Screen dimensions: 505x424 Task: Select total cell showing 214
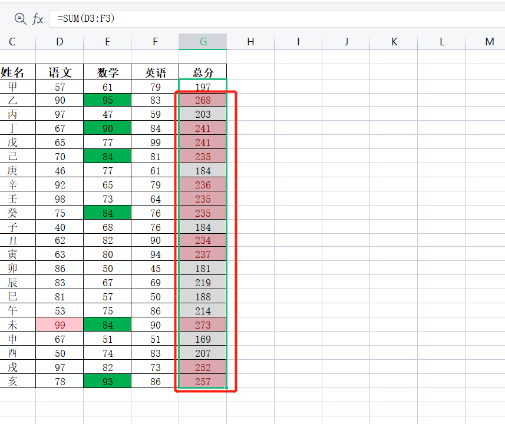203,311
